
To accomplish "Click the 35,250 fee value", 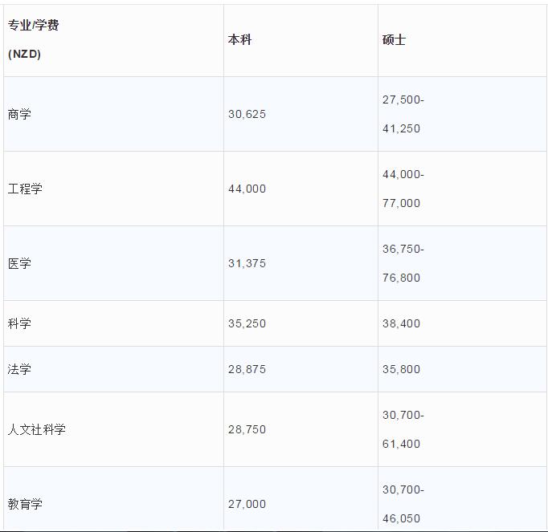I will [247, 323].
